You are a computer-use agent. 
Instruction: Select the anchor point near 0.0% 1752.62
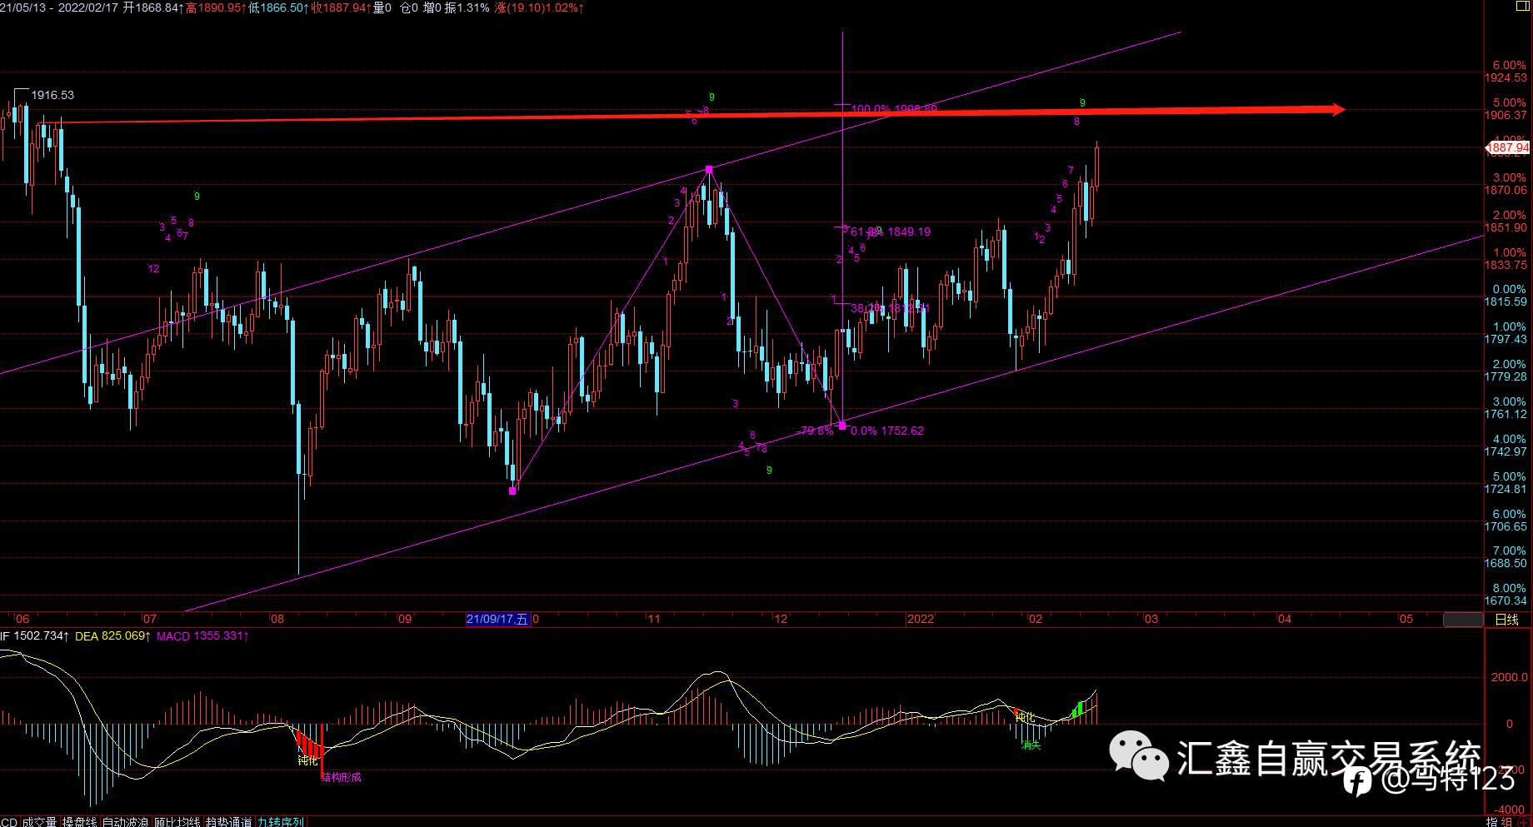[x=842, y=426]
